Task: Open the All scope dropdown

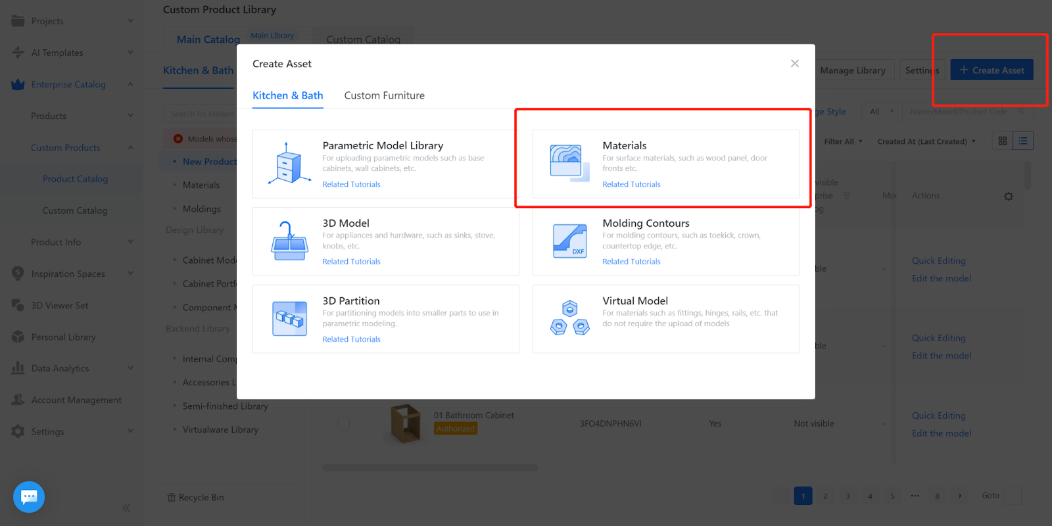Action: [x=882, y=112]
